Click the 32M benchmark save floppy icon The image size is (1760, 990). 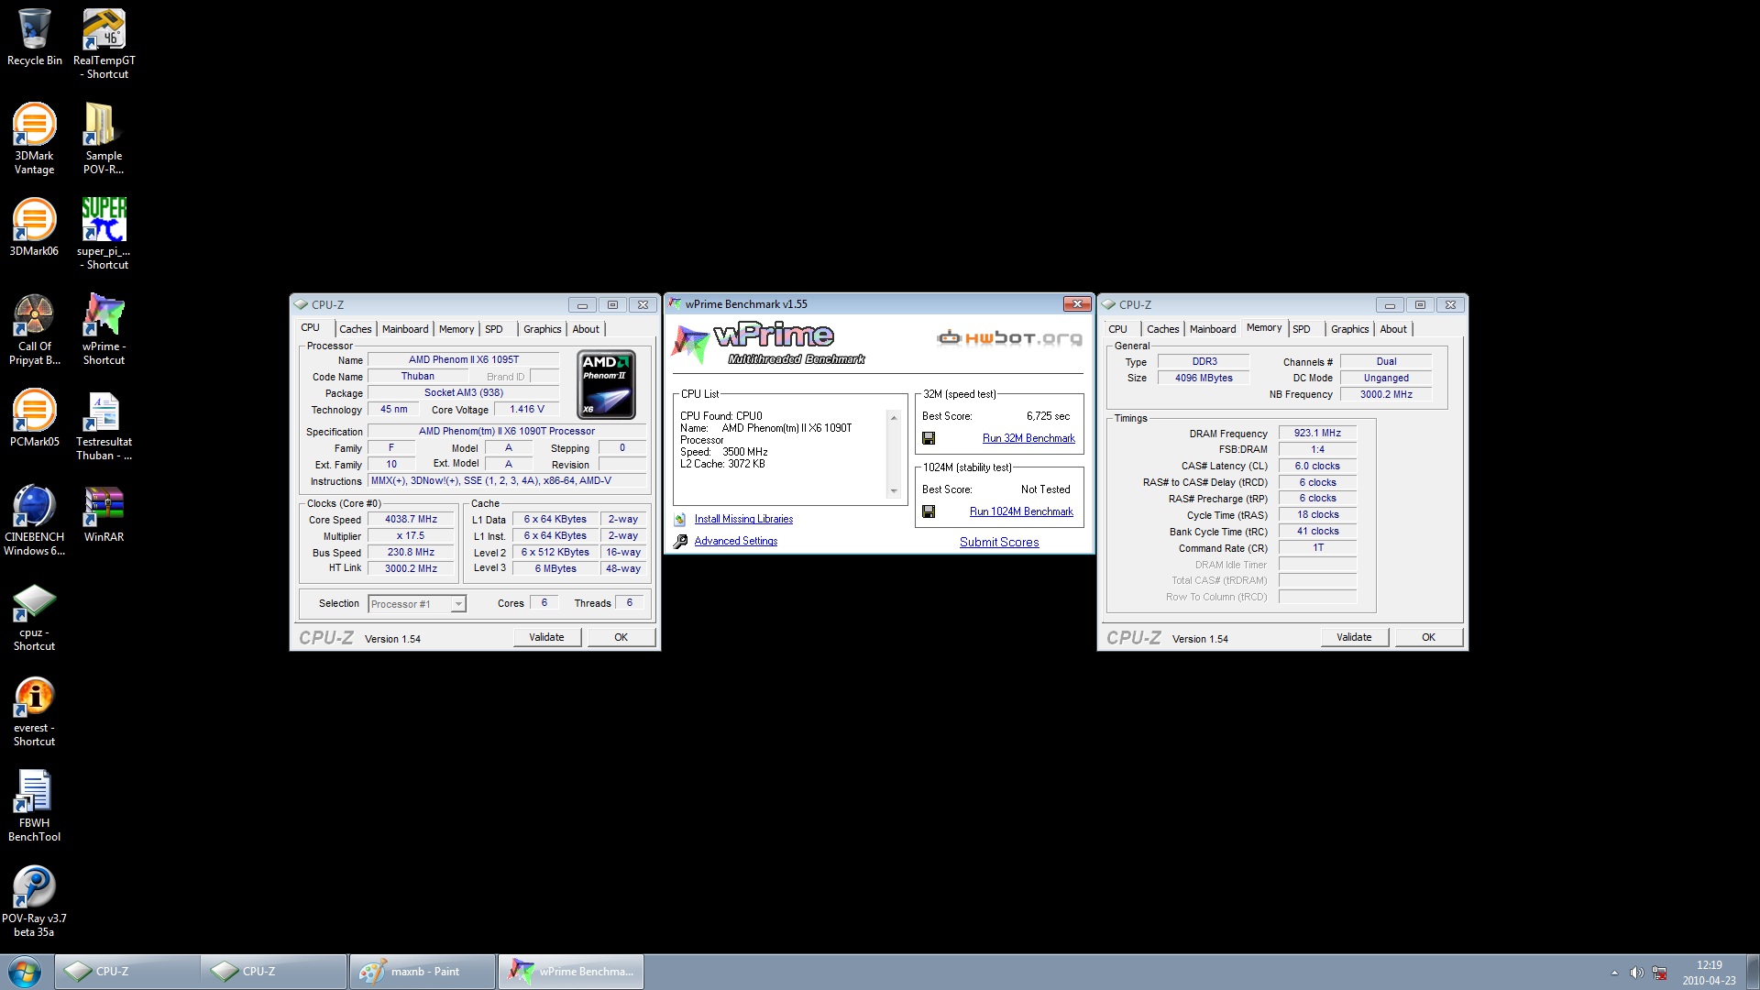(x=929, y=439)
